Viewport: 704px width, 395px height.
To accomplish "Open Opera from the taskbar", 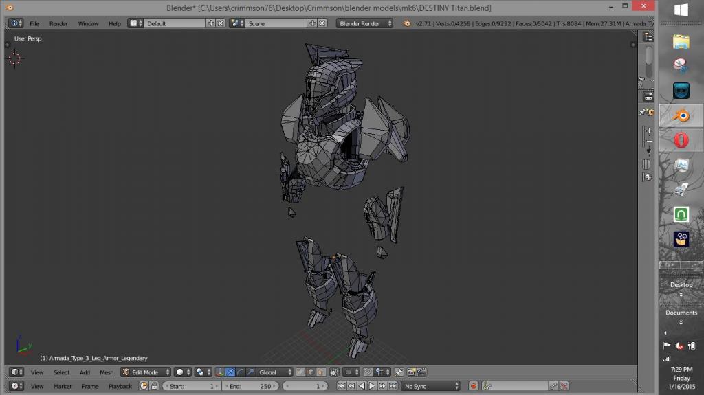I will pyautogui.click(x=681, y=141).
